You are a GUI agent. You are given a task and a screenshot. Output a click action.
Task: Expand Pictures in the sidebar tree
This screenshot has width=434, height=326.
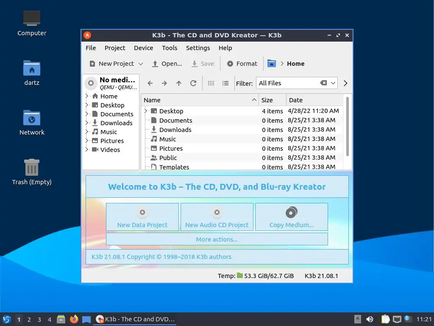click(86, 141)
